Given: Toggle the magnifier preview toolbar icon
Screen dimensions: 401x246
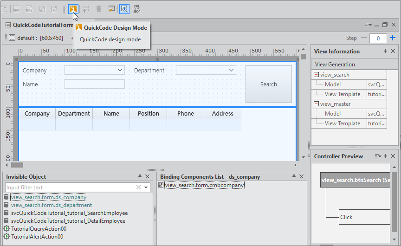Looking at the screenshot, I should click(124, 8).
